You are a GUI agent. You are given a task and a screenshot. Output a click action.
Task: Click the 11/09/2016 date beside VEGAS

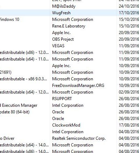coord(129,46)
